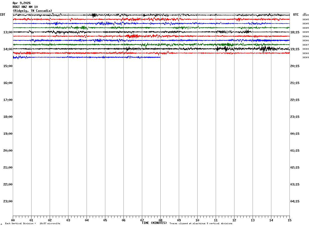Click the "Each Vertical Division = 28.57 microvolts" note

[33, 224]
